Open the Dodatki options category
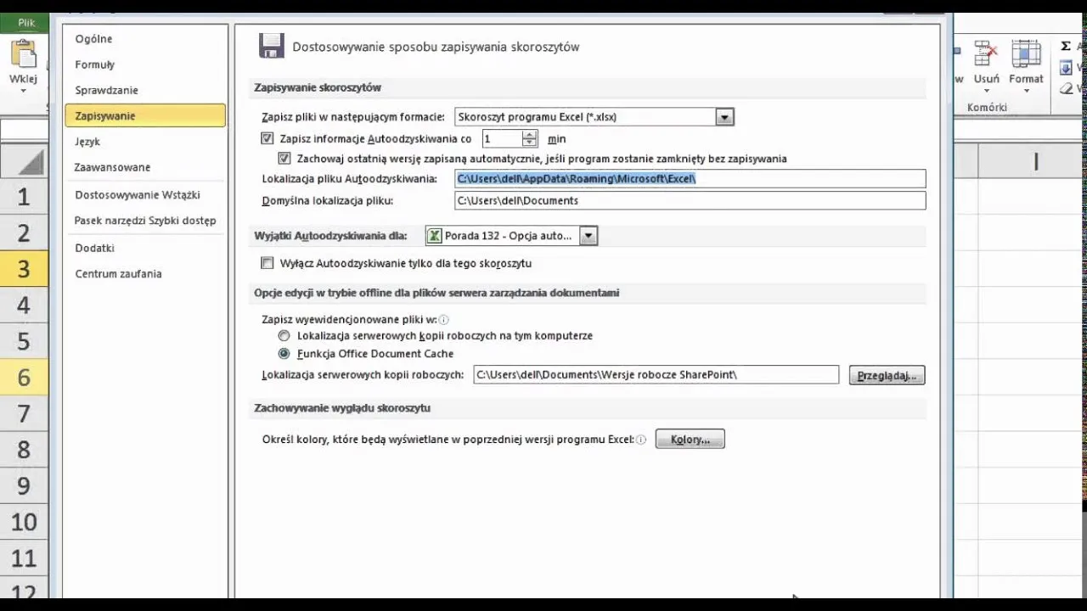1087x611 pixels. pyautogui.click(x=145, y=248)
